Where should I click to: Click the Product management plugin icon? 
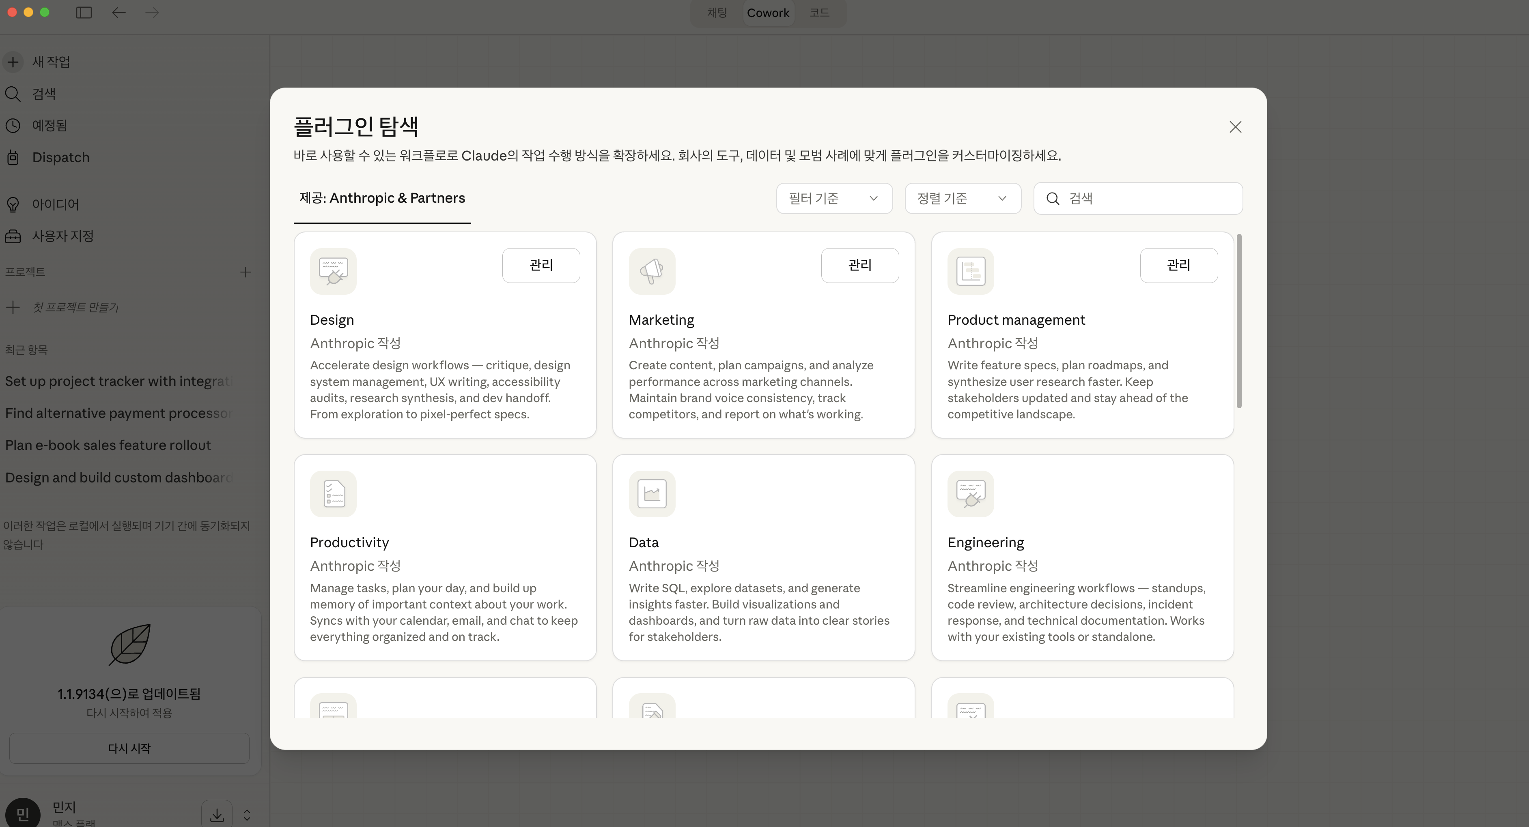[x=971, y=271]
